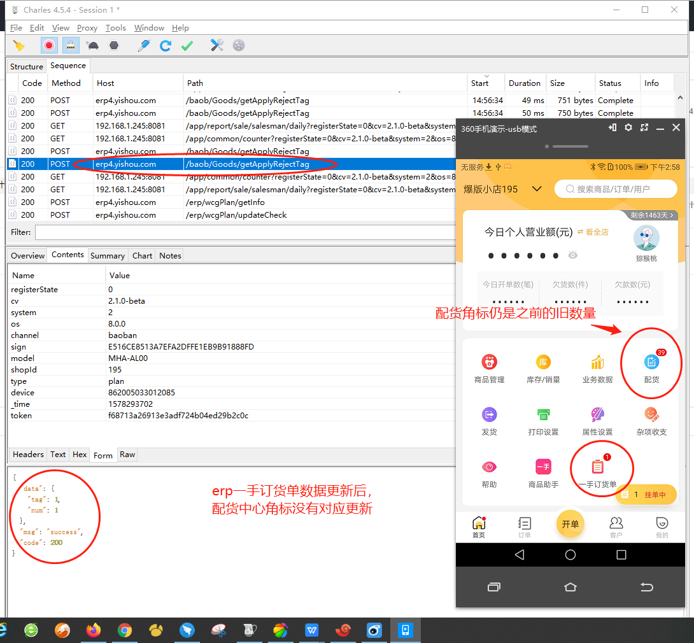Open the File menu

coord(16,28)
